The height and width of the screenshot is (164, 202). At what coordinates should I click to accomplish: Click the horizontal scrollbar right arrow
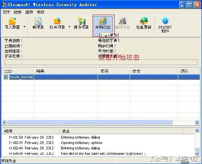pyautogui.click(x=197, y=122)
